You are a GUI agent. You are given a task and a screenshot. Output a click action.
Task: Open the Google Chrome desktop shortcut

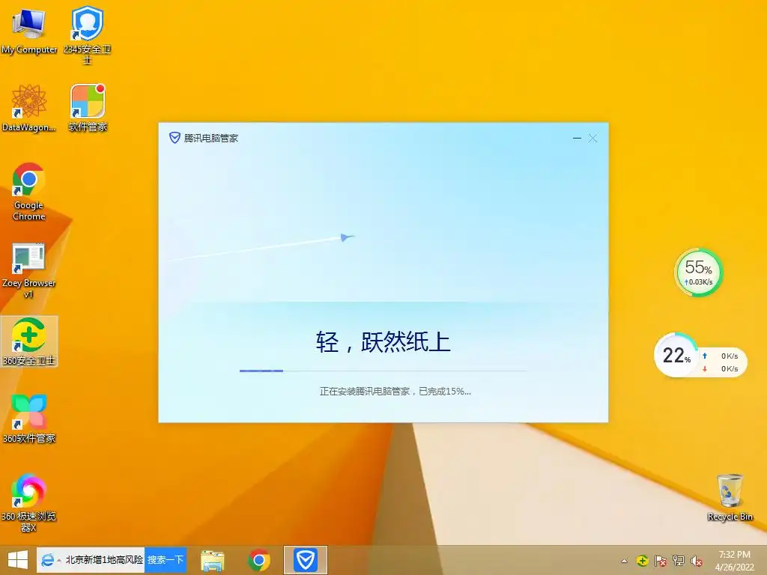point(29,192)
